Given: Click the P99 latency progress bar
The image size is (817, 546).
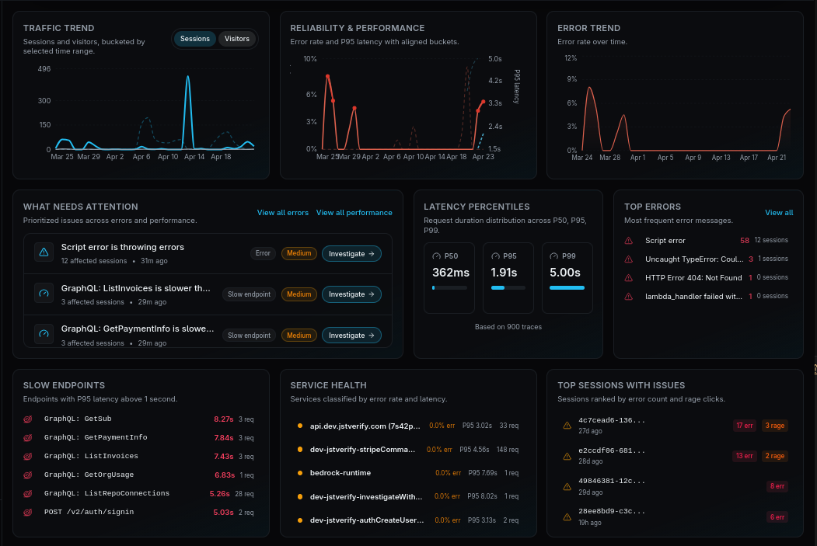Looking at the screenshot, I should pyautogui.click(x=567, y=288).
